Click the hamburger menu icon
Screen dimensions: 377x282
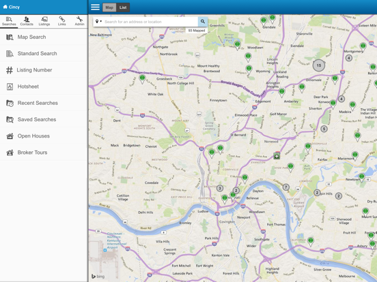point(95,7)
